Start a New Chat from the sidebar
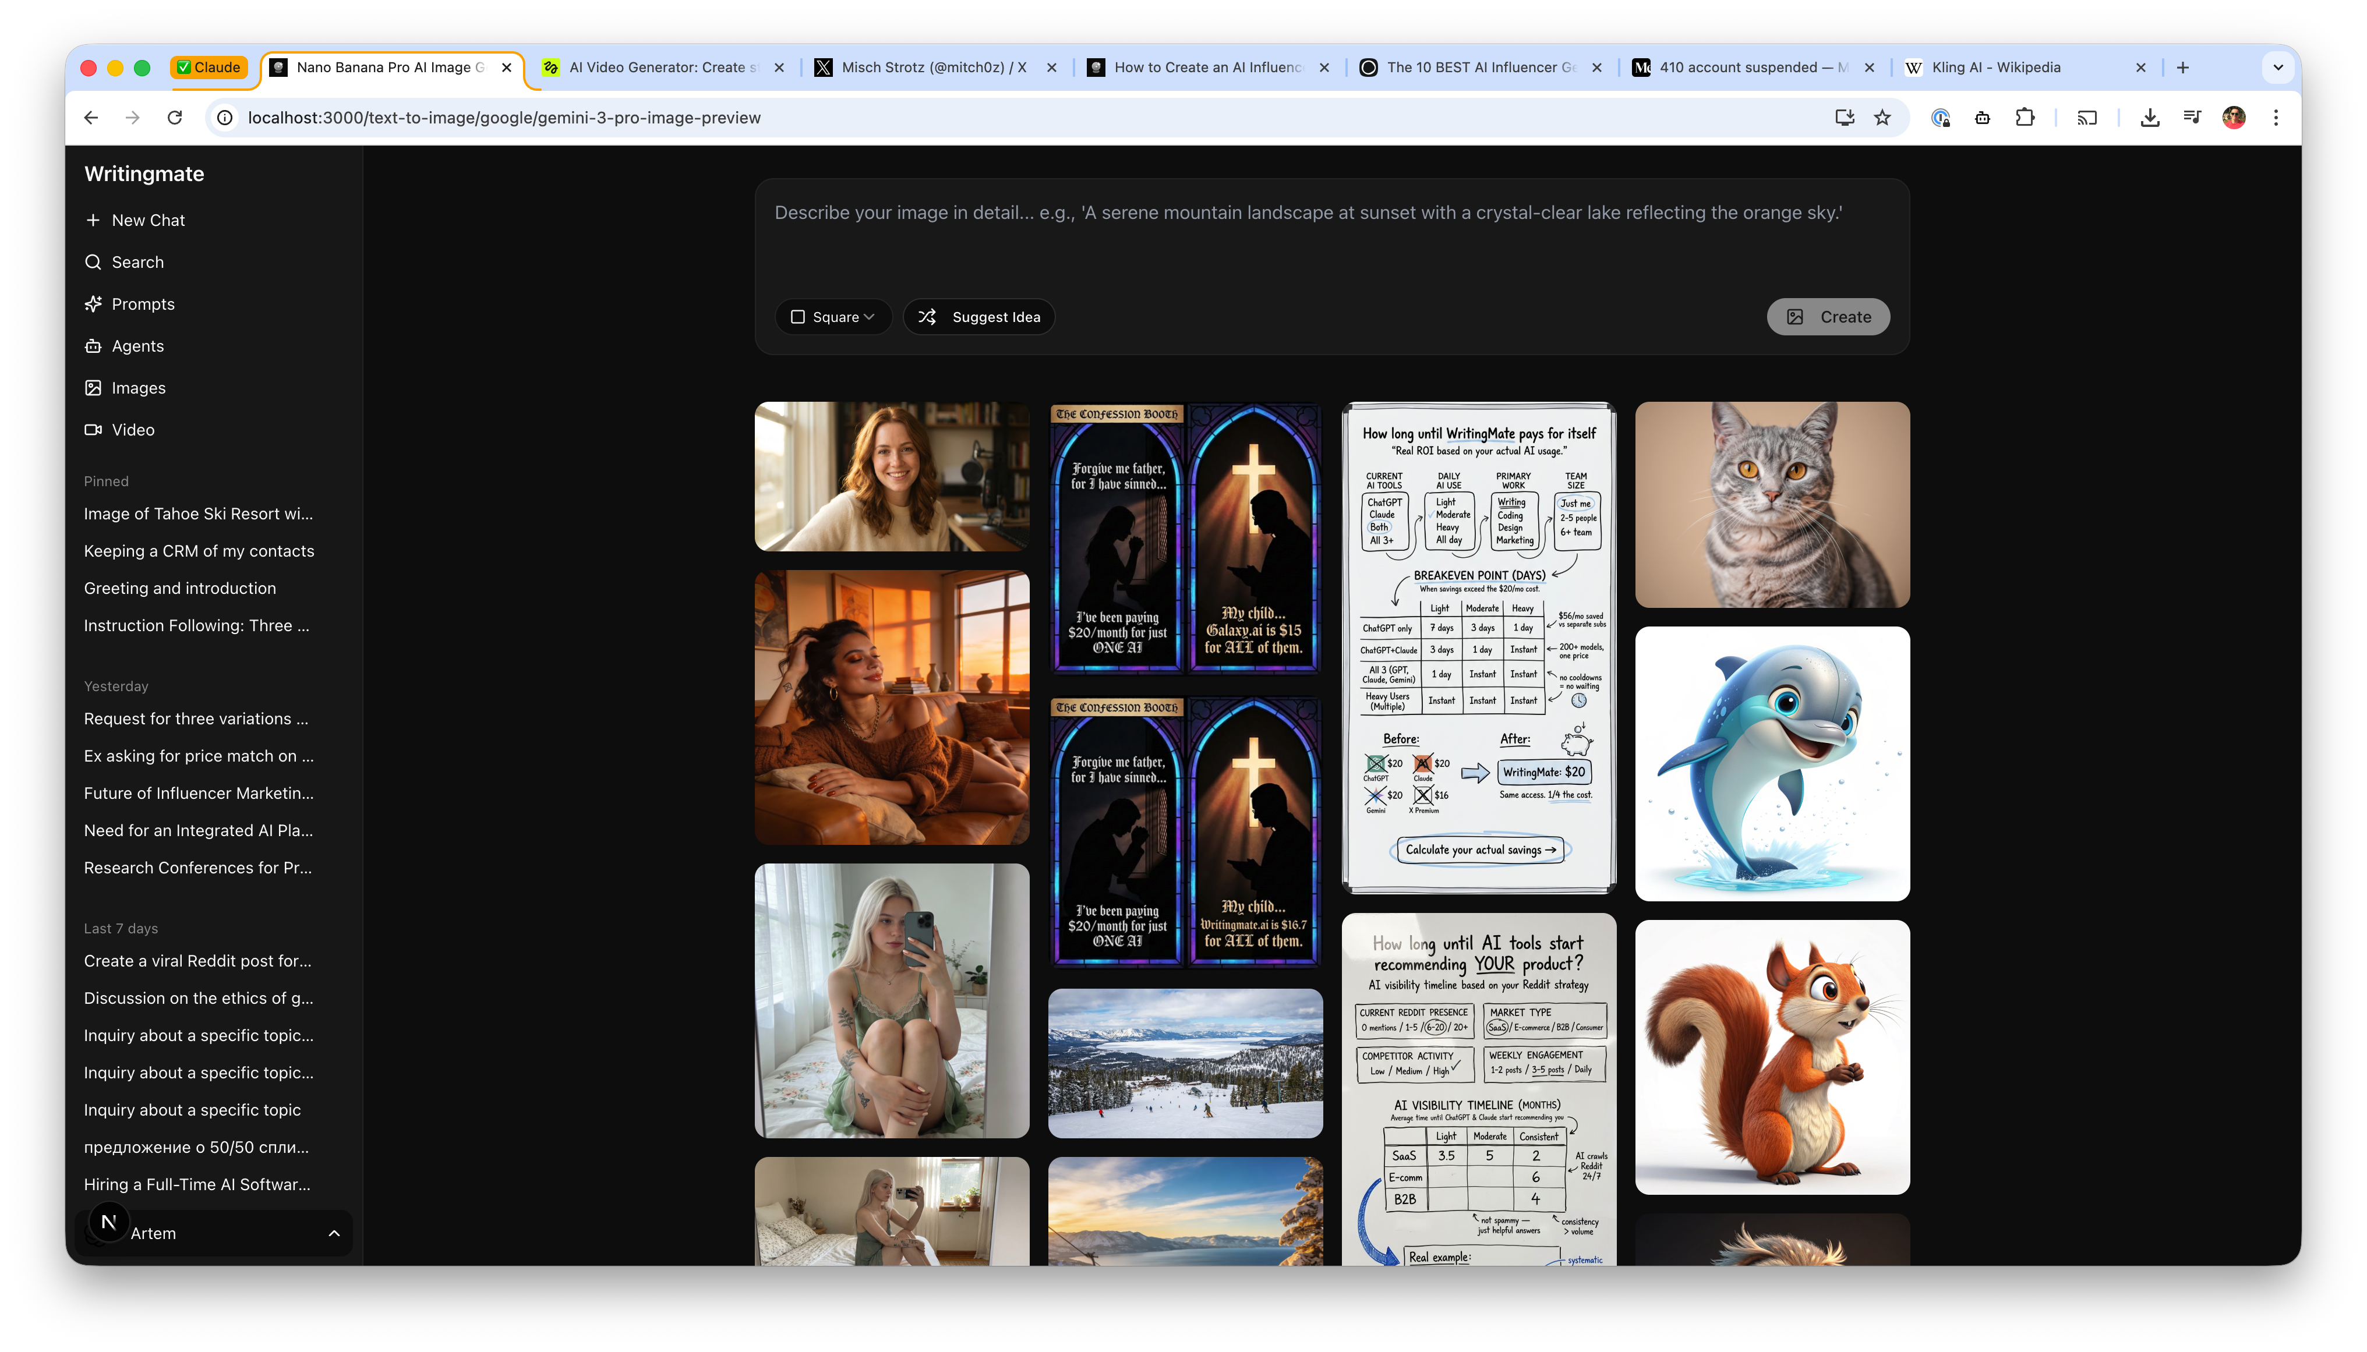2367x1352 pixels. click(148, 220)
